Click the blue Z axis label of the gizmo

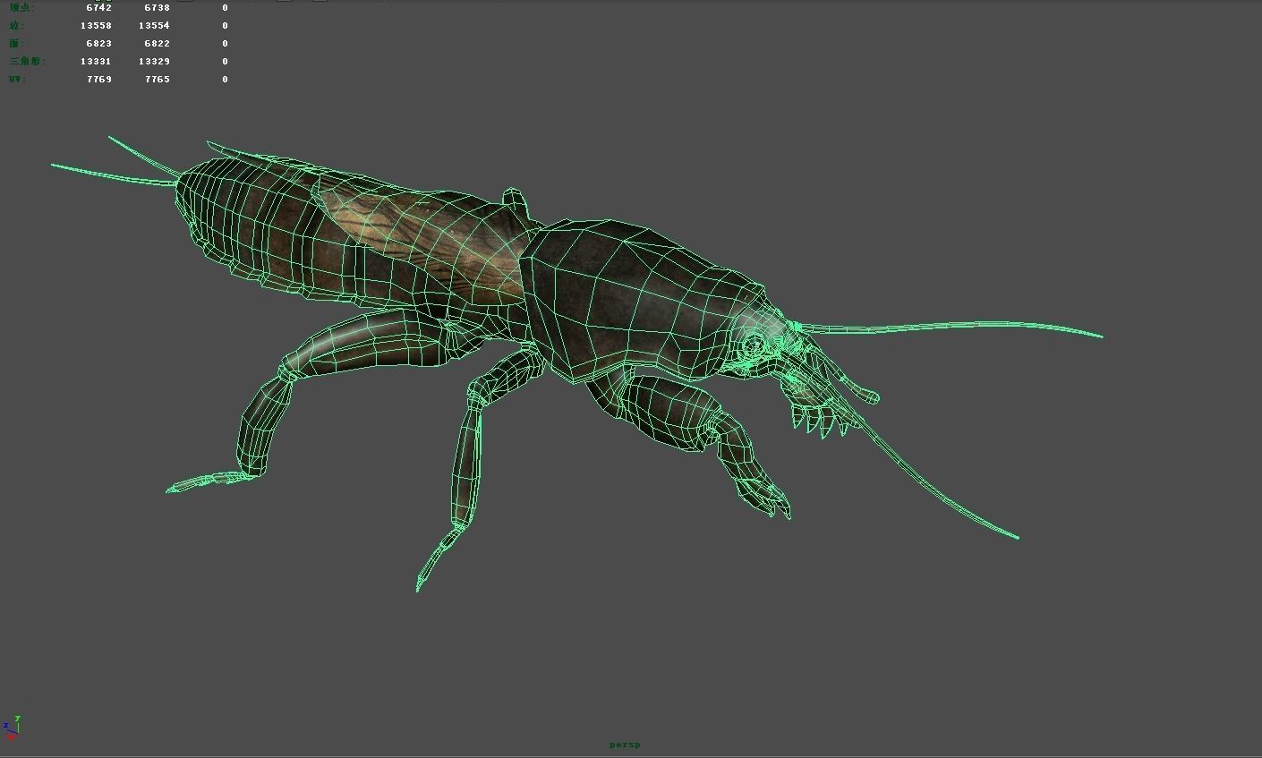click(6, 725)
